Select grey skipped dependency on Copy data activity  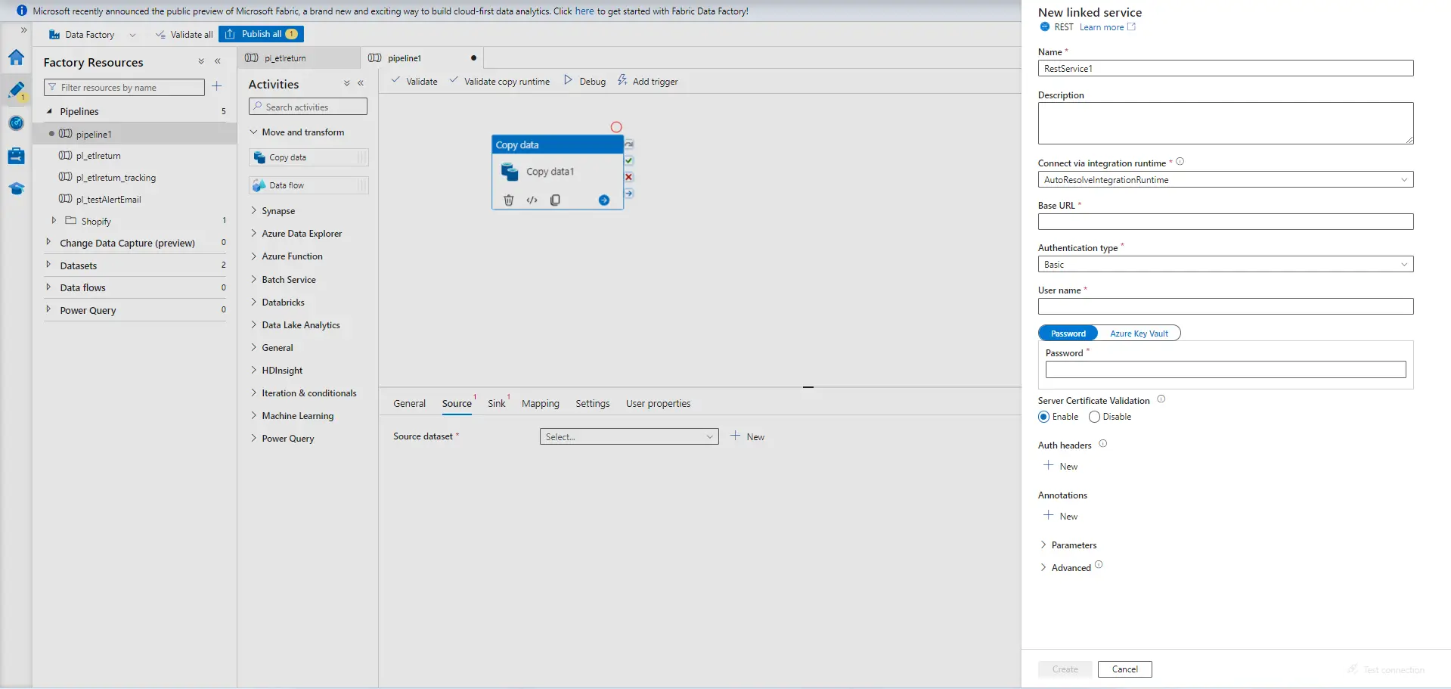[x=629, y=144]
